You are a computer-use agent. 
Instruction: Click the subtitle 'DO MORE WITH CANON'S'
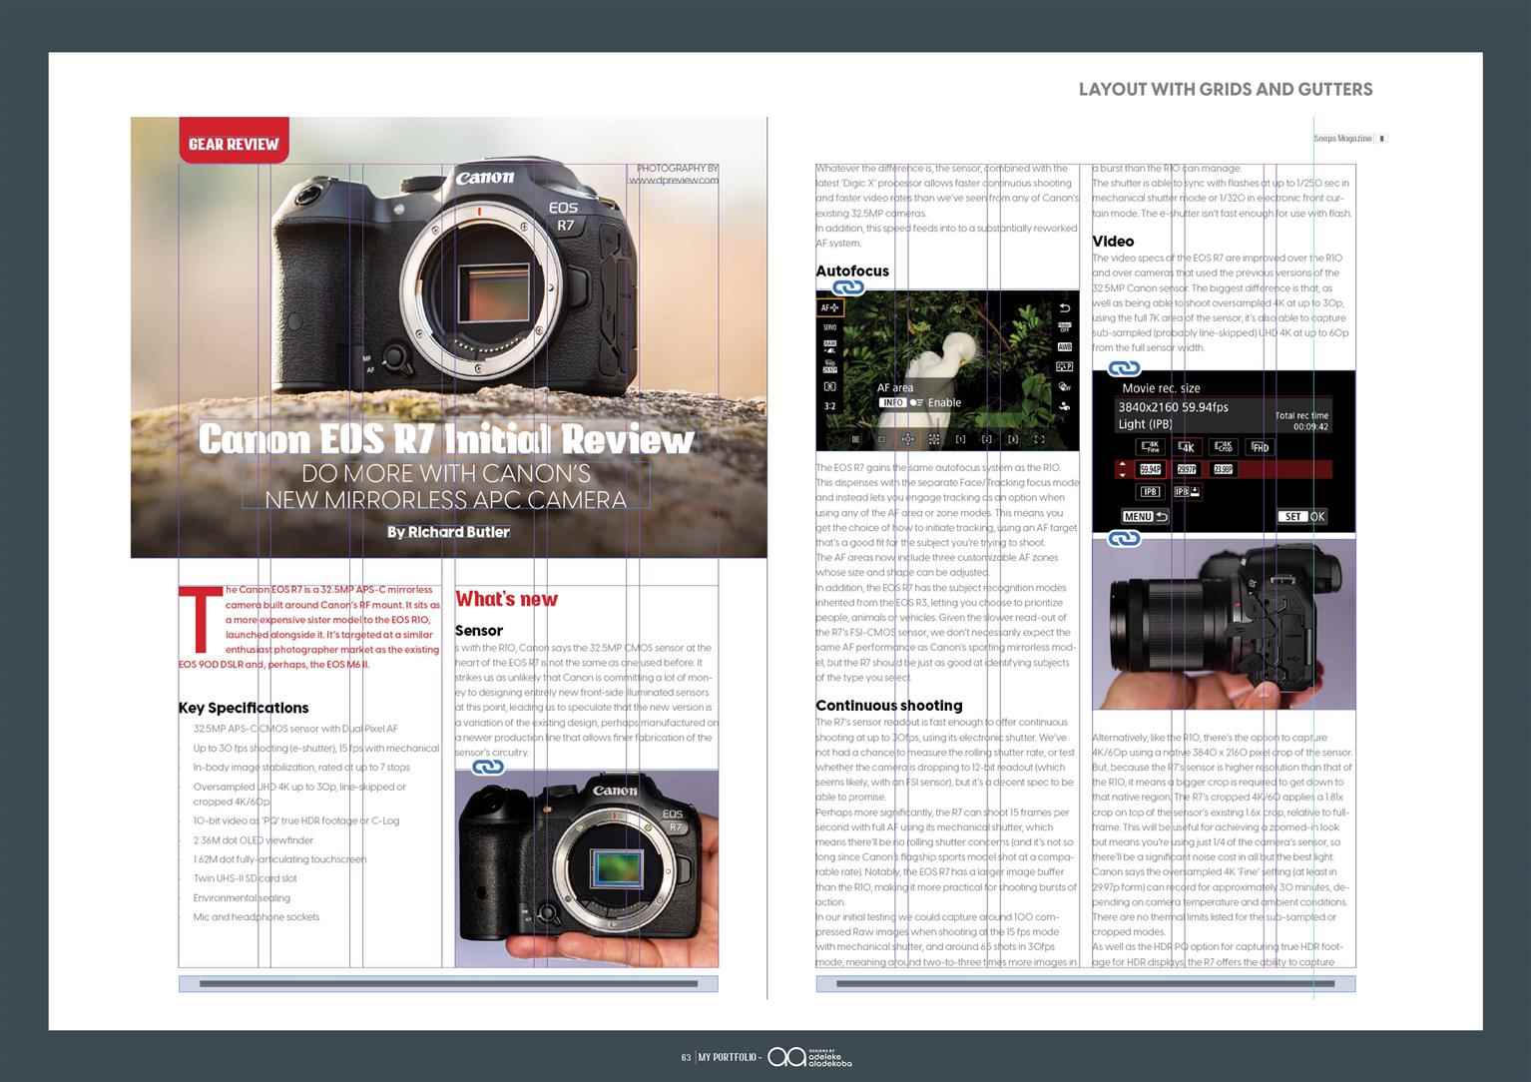tap(446, 473)
